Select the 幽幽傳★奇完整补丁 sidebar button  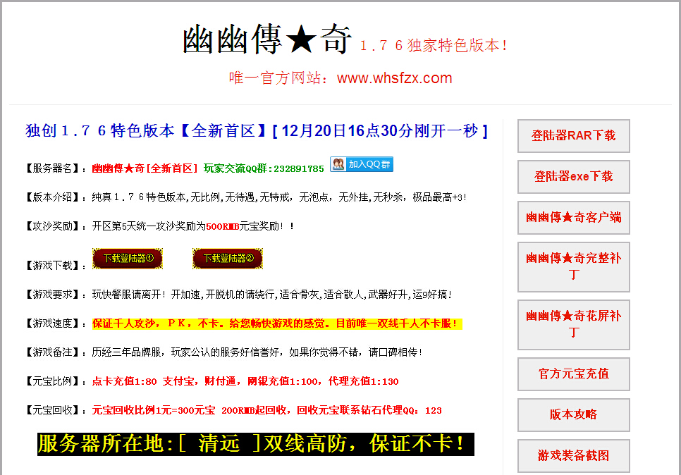point(573,266)
